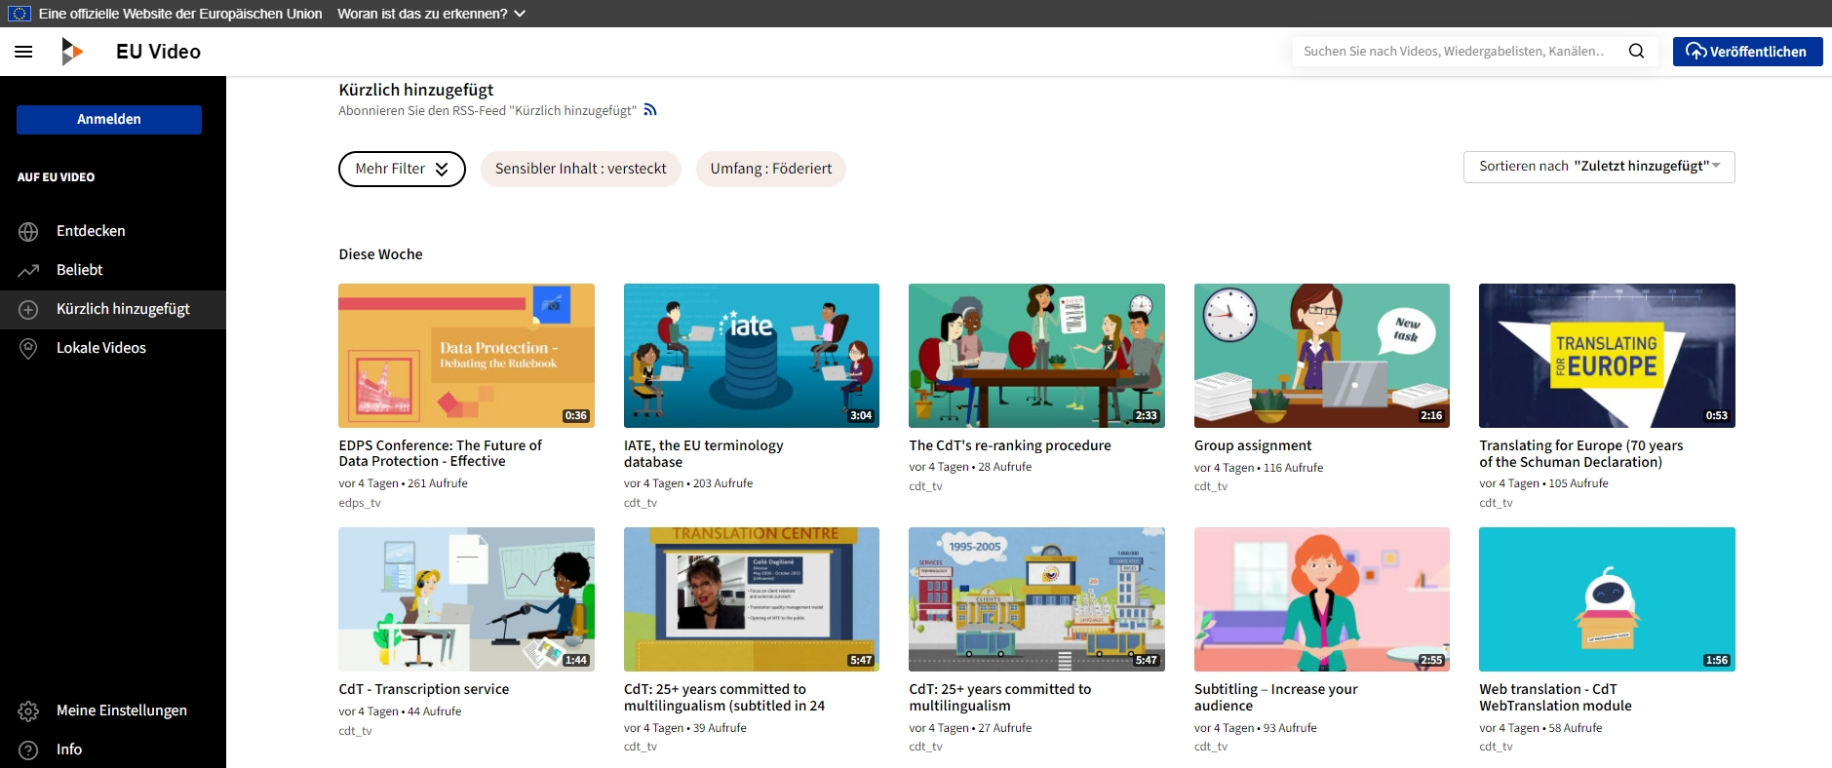Open Meine Einstellungen in the sidebar

click(113, 710)
